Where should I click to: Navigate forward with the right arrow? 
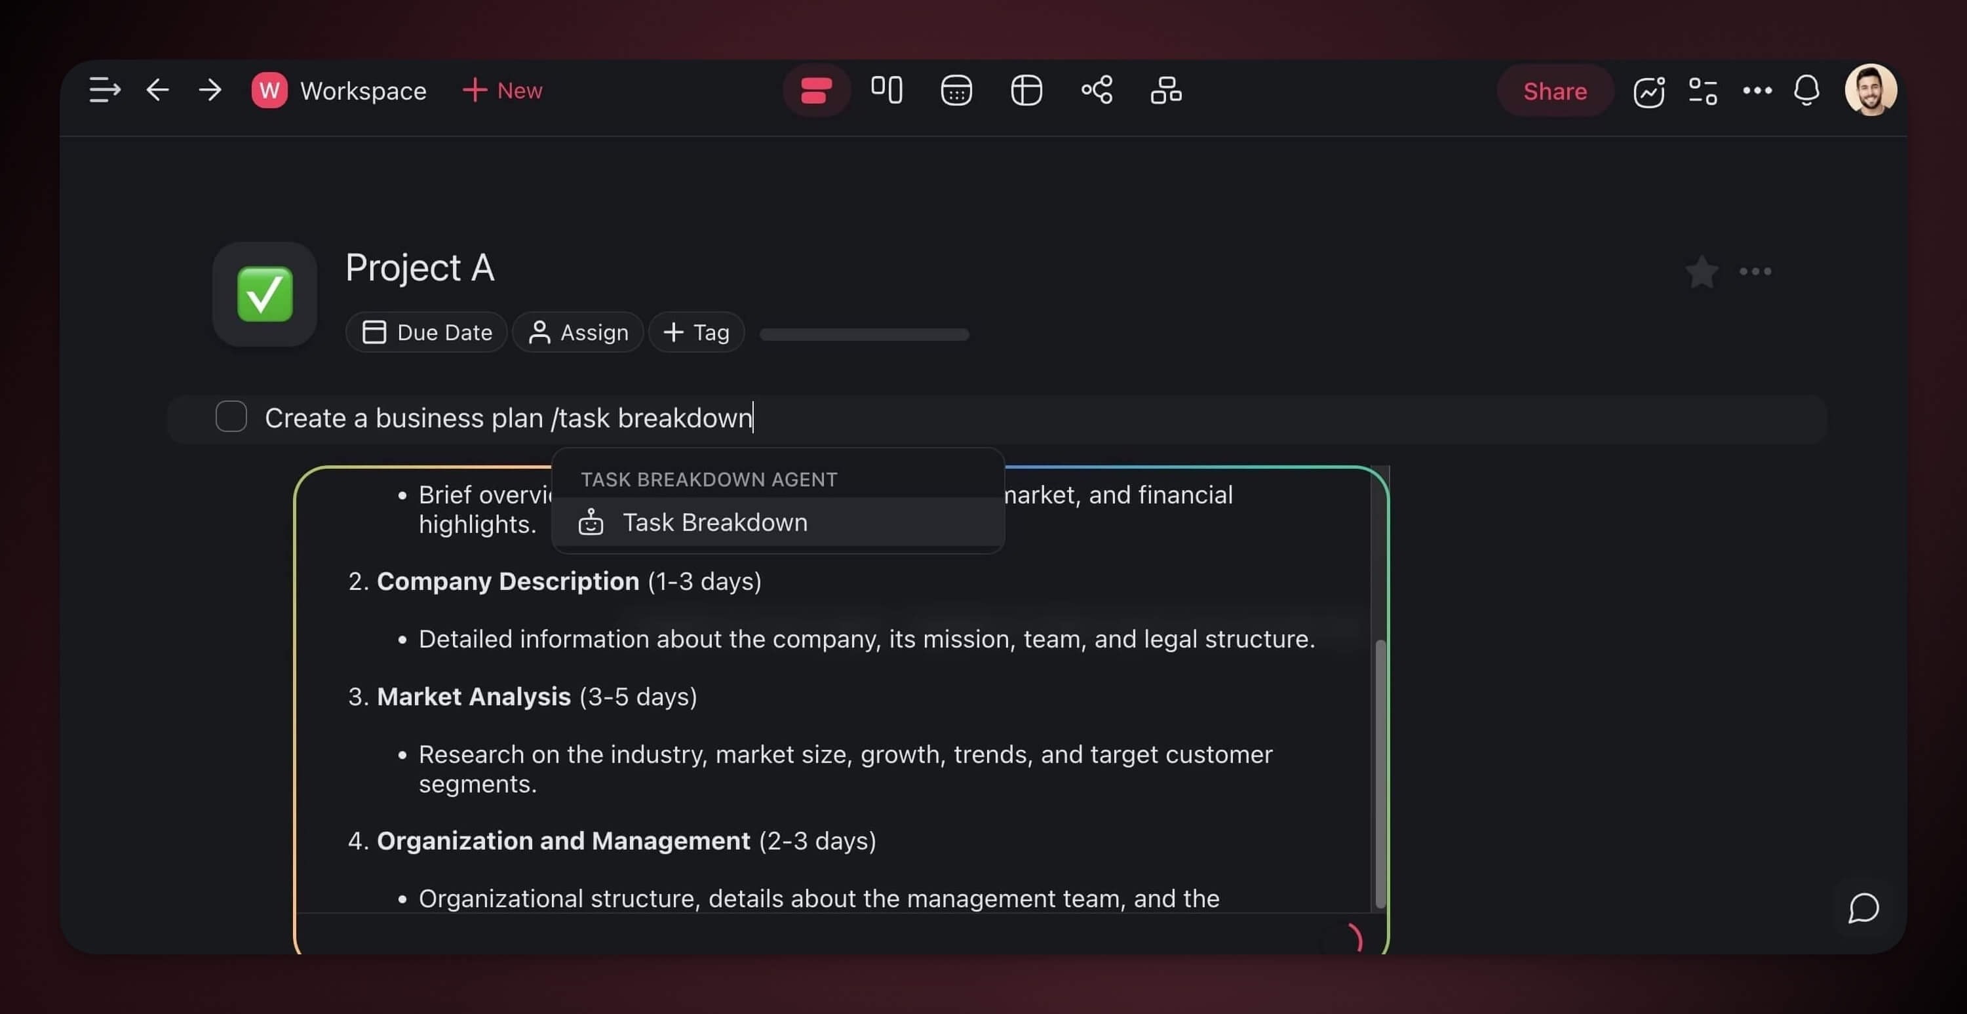[210, 90]
